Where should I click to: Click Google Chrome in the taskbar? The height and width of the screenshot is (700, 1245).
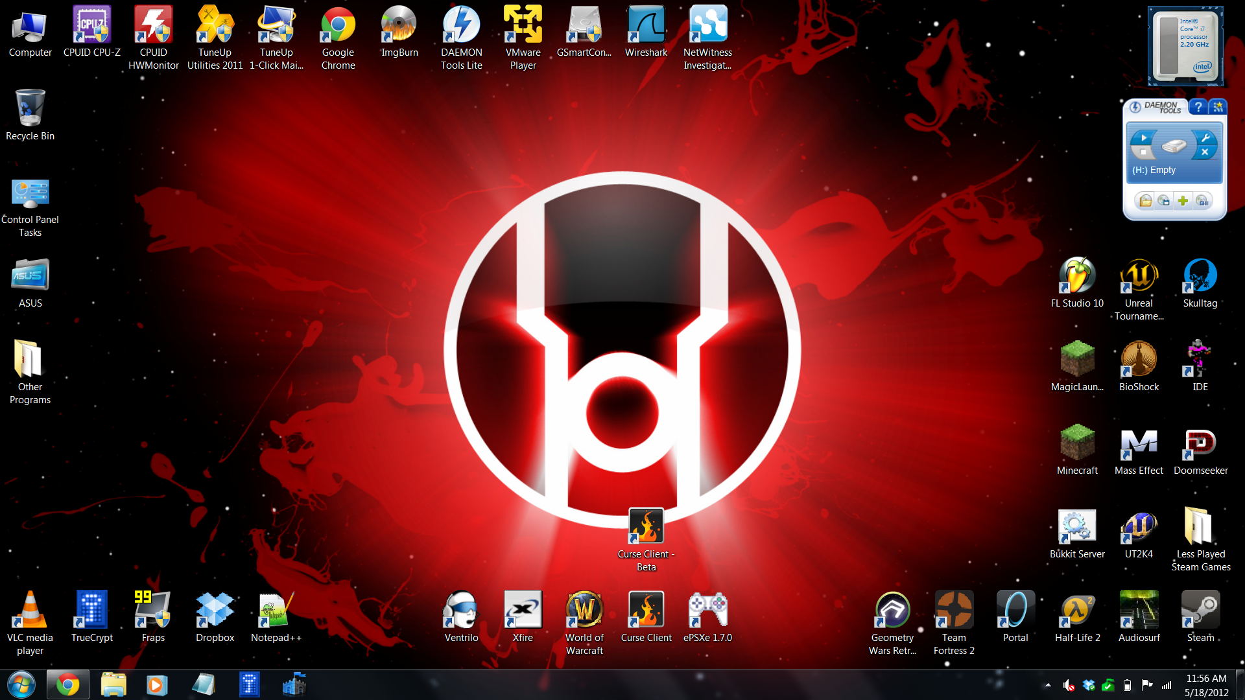(68, 684)
